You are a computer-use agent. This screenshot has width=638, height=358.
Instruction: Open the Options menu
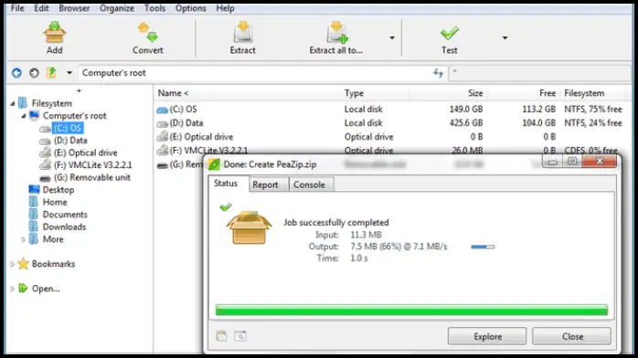click(191, 8)
